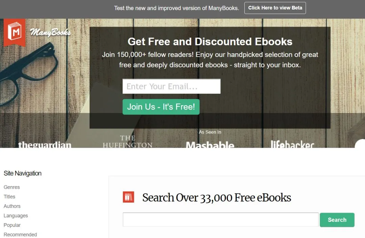Image resolution: width=365 pixels, height=238 pixels.
Task: Click the white circular button at banner edge
Action: 360,144
